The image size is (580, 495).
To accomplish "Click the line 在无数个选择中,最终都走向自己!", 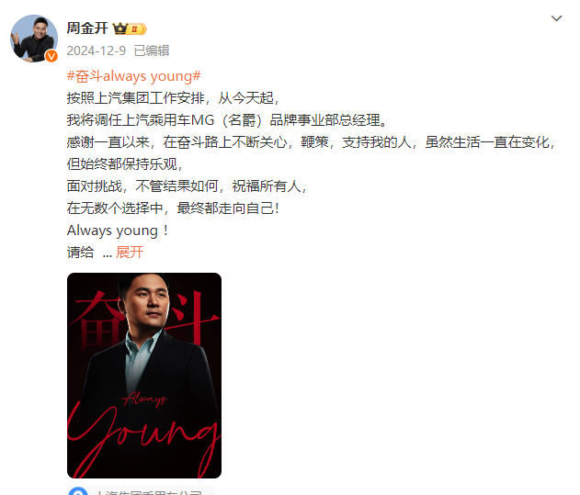I will [x=173, y=208].
